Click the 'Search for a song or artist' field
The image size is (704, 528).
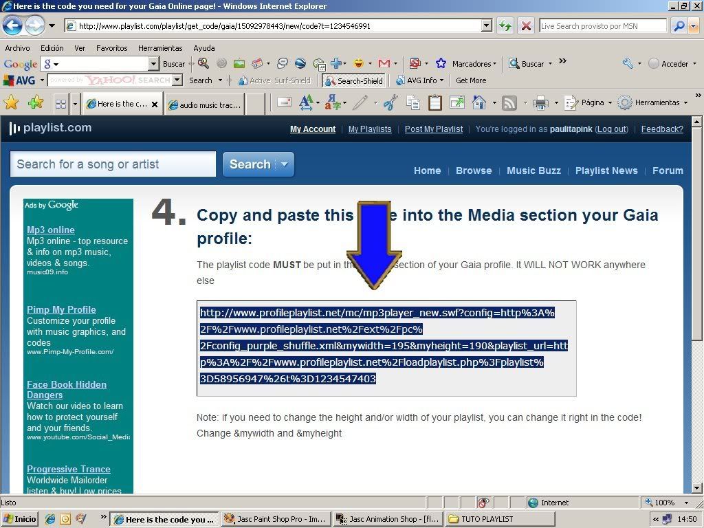click(113, 164)
